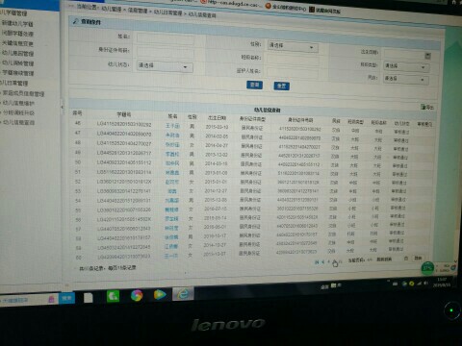The width and height of the screenshot is (462, 346).
Task: Open the ethnicity dropdown at form bottom
Action: 406,79
